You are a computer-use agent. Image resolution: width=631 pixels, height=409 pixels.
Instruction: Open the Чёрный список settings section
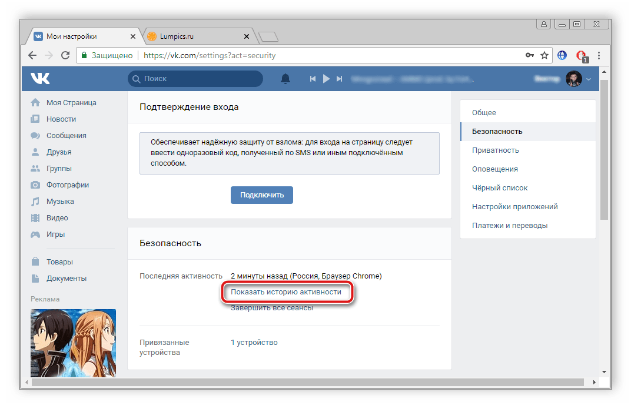(x=499, y=187)
